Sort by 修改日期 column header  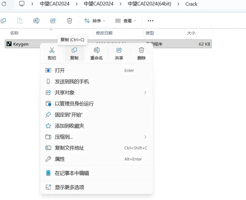tap(104, 33)
